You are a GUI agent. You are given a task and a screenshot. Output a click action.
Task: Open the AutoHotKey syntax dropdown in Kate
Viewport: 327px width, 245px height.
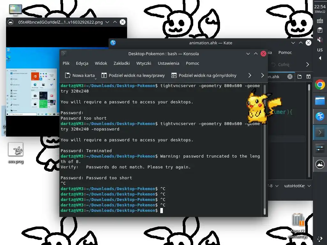tap(297, 186)
